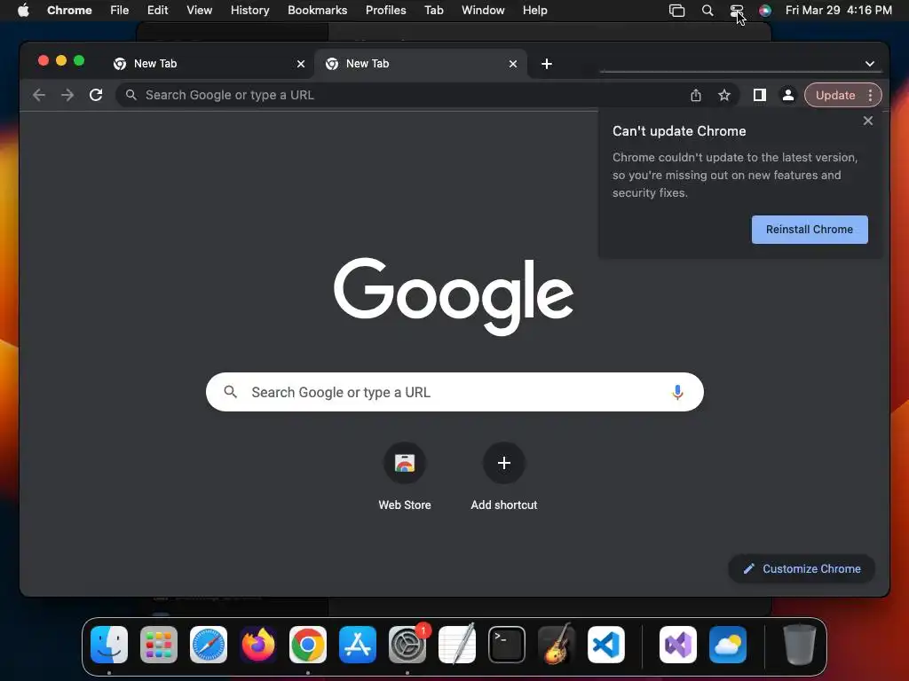
Task: Click the Google search box on the page
Action: click(x=454, y=392)
